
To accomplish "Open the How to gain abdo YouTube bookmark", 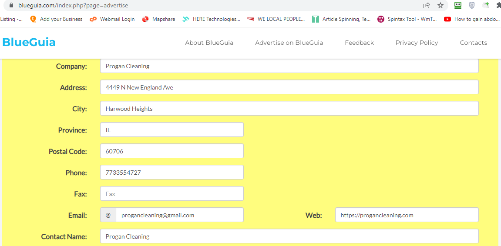I will [472, 19].
